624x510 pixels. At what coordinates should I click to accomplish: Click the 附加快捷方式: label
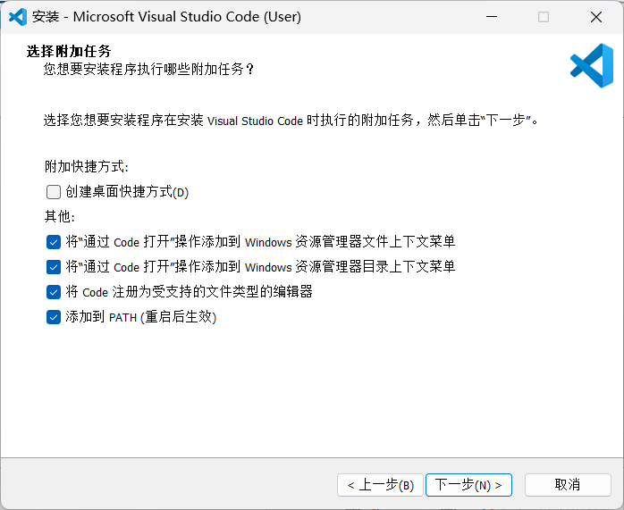click(87, 166)
